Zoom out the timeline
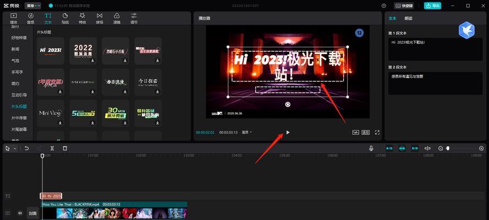 (441, 148)
